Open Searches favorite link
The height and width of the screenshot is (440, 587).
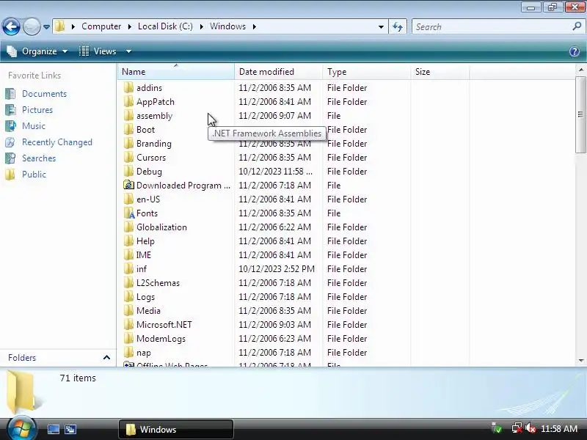39,158
